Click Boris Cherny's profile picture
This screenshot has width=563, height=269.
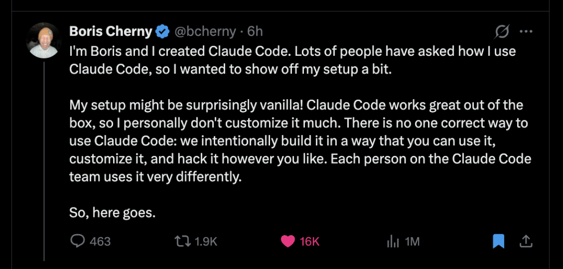point(44,40)
